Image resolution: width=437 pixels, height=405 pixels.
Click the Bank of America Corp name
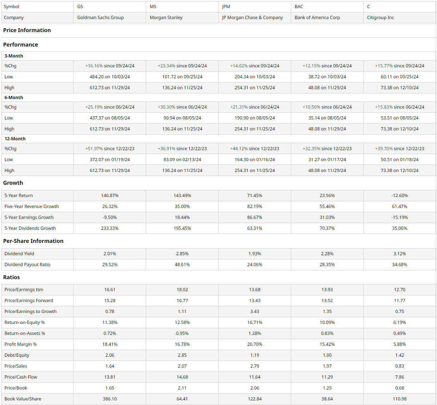[x=317, y=18]
